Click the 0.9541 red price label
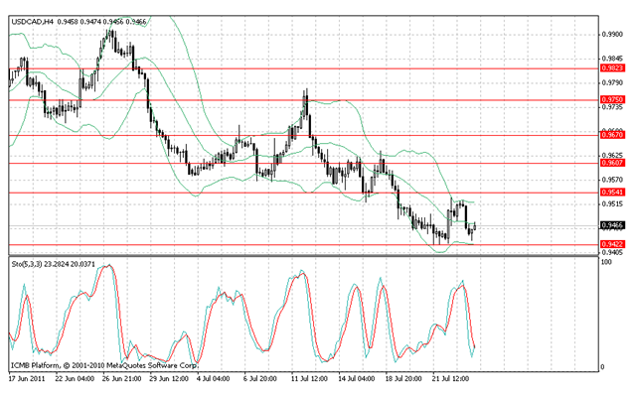636x394 pixels. pyautogui.click(x=612, y=193)
